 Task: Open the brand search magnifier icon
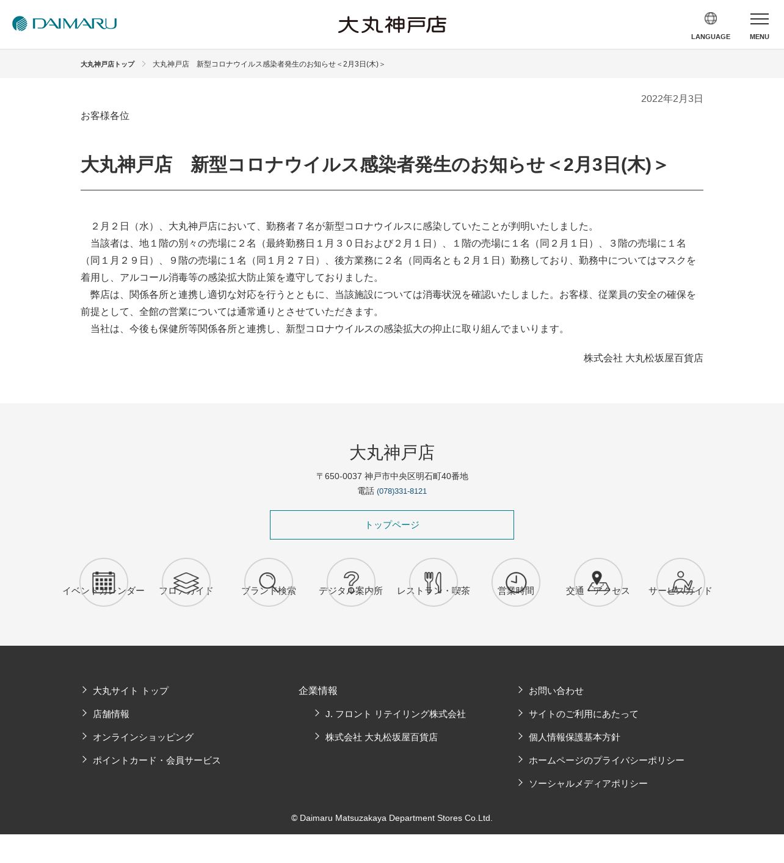pos(269,582)
